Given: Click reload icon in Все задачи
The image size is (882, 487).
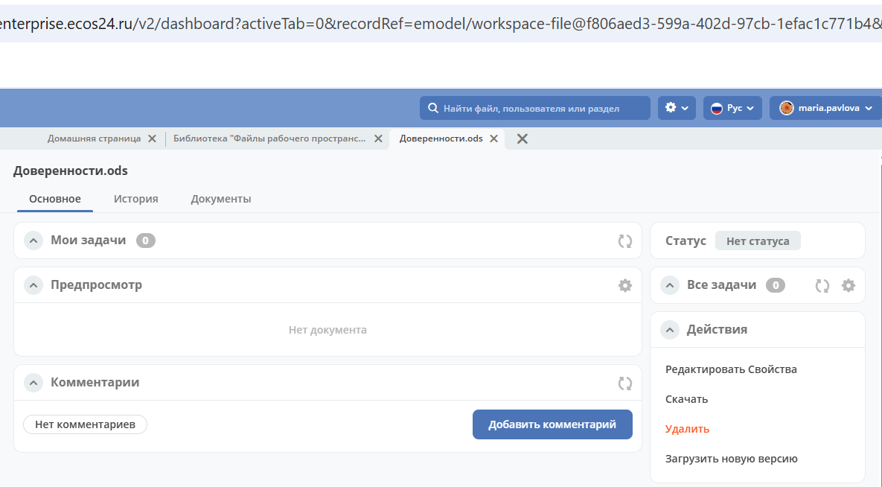Looking at the screenshot, I should click(822, 285).
